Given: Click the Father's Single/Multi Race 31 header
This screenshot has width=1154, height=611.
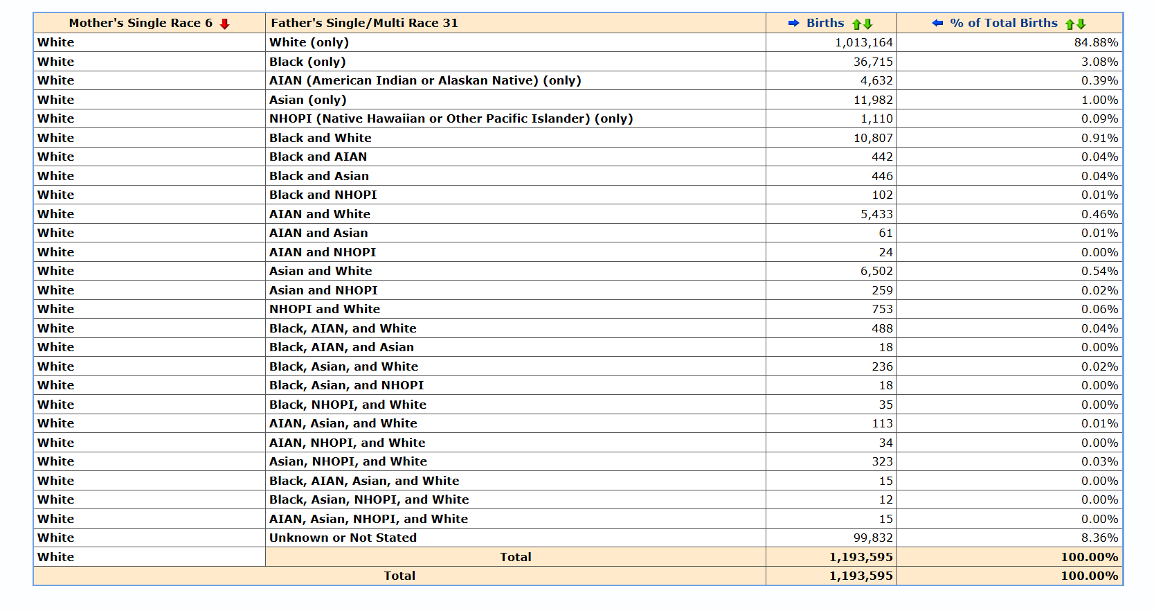Looking at the screenshot, I should 364,23.
